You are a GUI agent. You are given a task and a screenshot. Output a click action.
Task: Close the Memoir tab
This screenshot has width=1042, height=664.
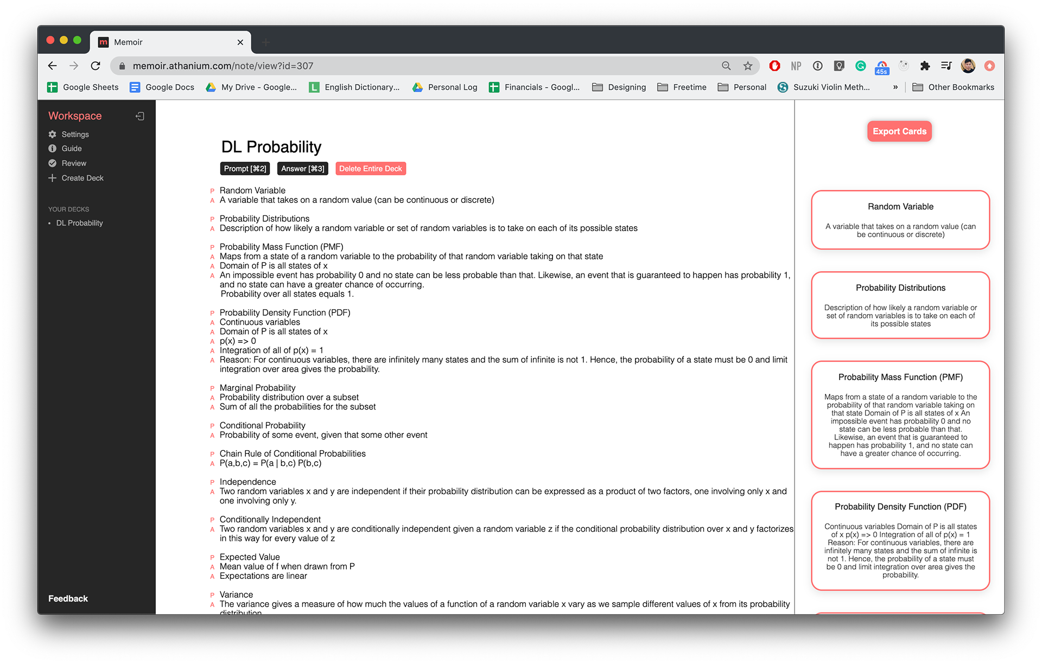click(x=240, y=42)
